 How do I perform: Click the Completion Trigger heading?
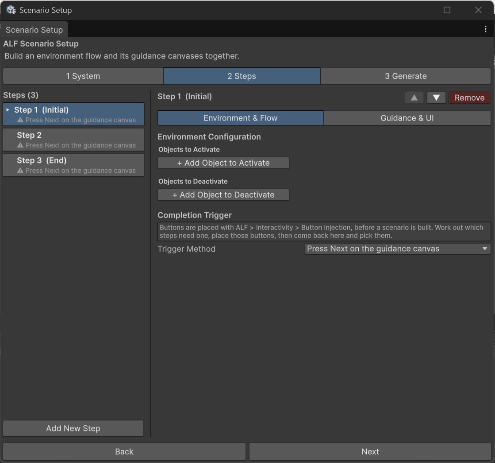pyautogui.click(x=195, y=215)
